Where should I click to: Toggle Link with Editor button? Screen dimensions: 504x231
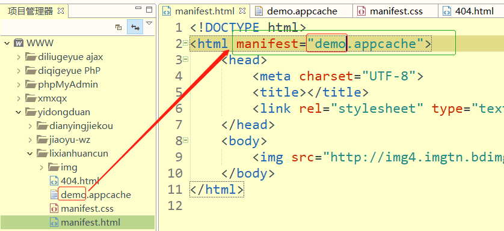(x=135, y=27)
